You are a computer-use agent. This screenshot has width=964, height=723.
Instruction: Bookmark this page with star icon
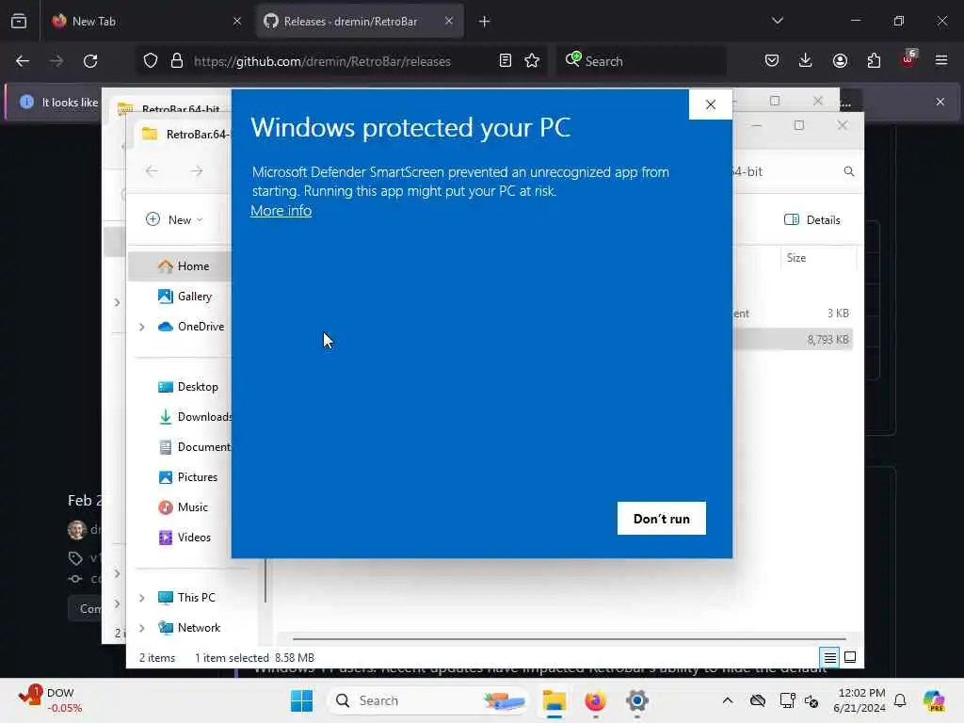[532, 61]
